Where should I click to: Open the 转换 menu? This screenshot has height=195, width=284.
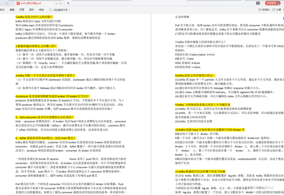click(x=41, y=10)
